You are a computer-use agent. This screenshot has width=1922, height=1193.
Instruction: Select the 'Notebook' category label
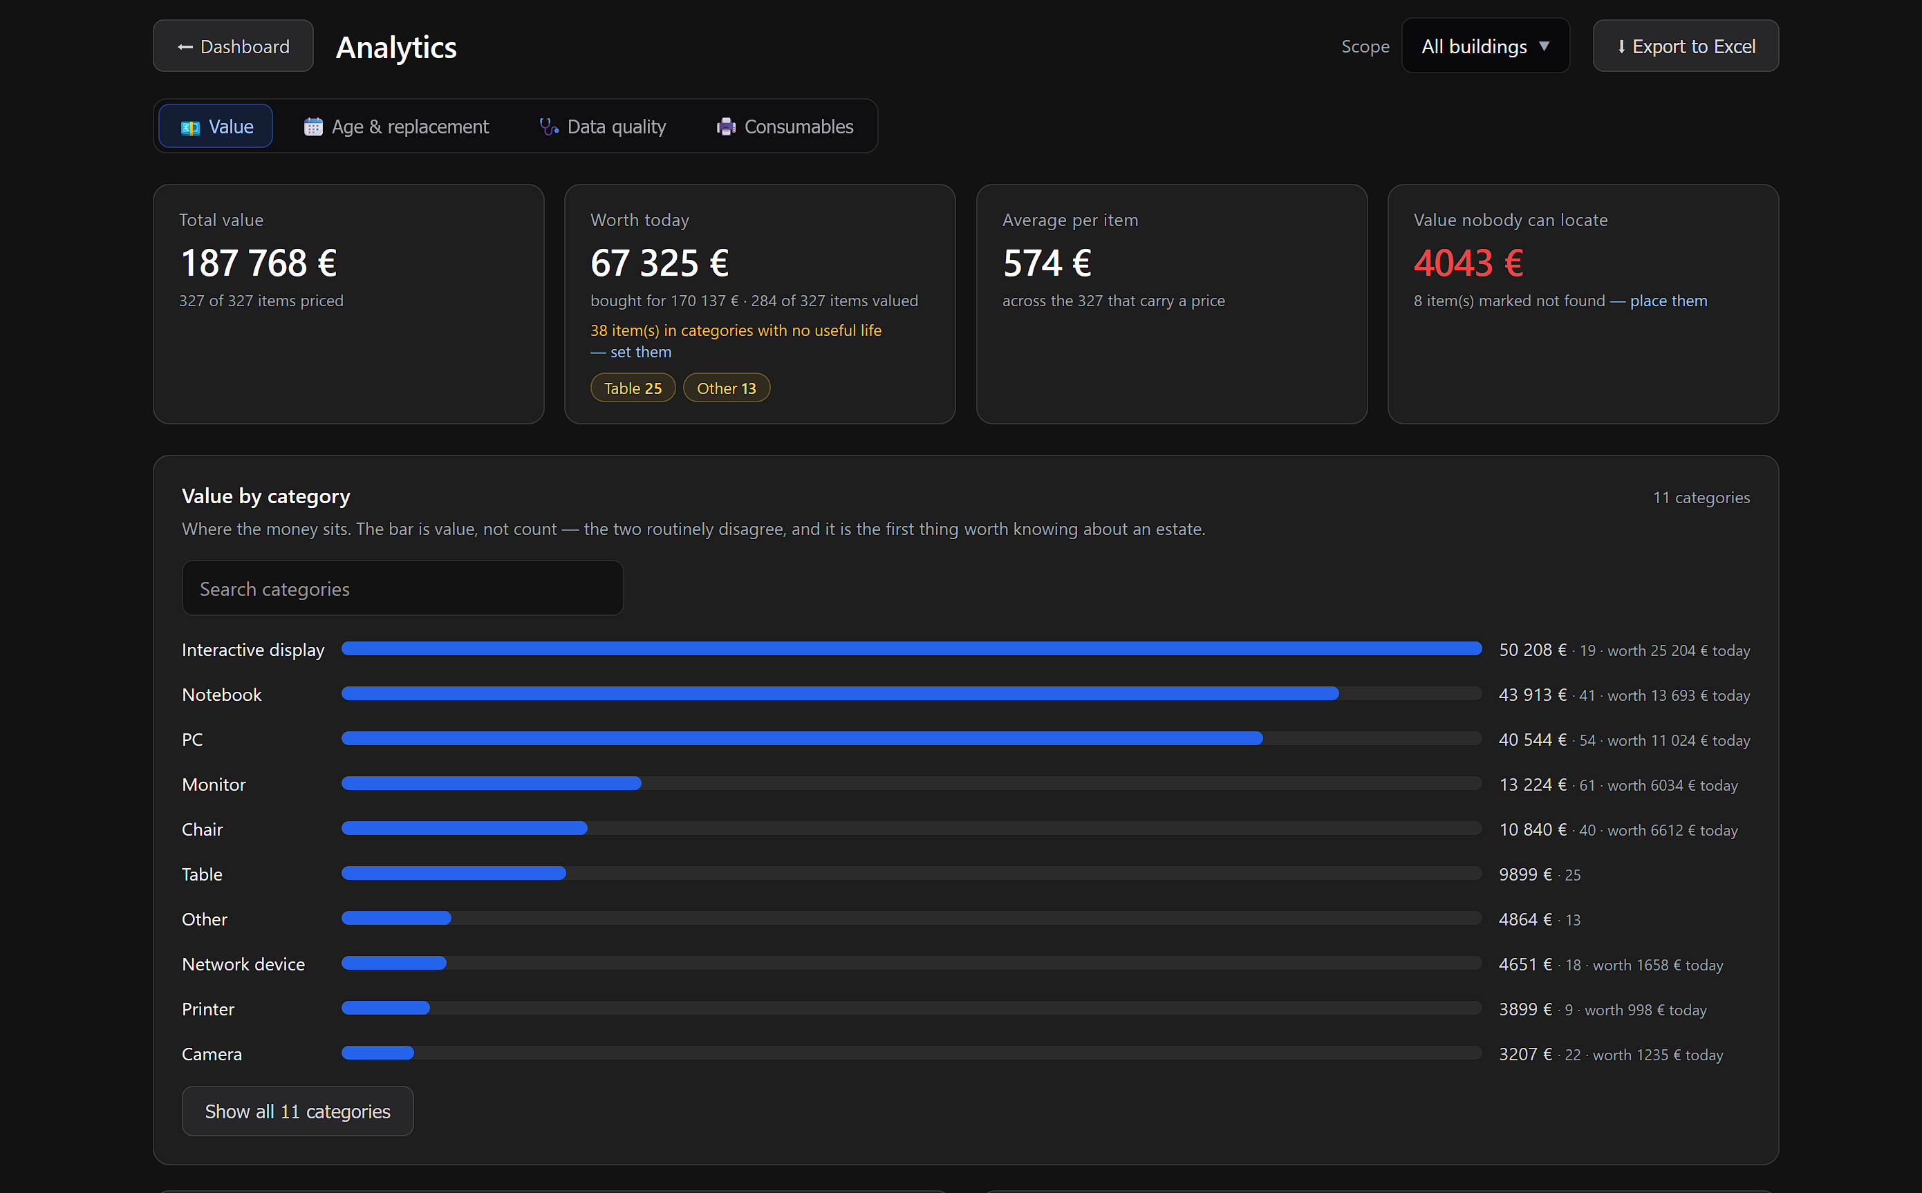click(221, 695)
